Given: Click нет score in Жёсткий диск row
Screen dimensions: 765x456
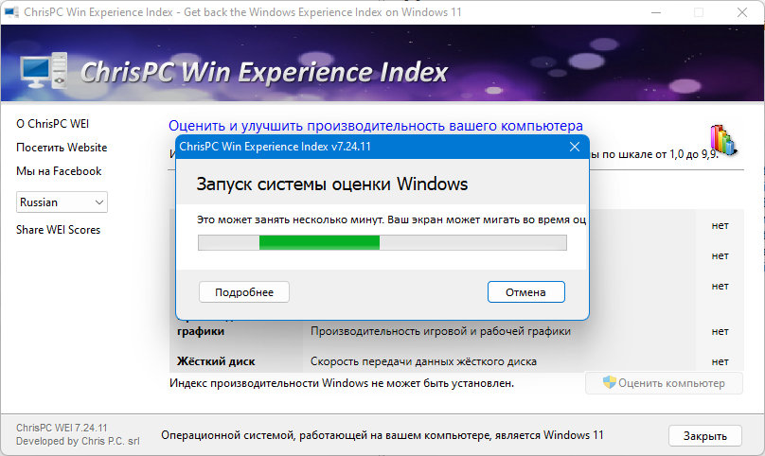Looking at the screenshot, I should 721,361.
